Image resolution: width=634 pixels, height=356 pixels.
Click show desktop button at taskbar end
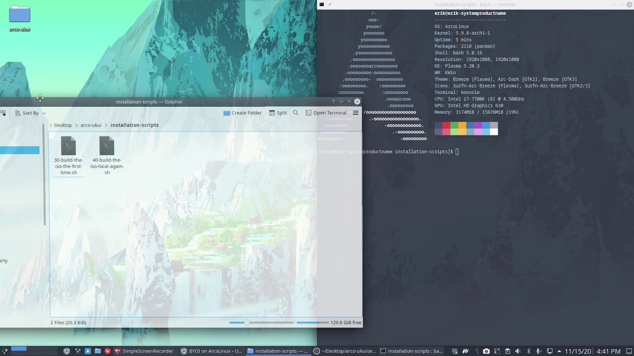629,351
